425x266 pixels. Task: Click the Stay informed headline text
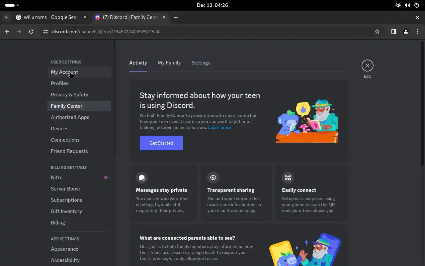(200, 100)
